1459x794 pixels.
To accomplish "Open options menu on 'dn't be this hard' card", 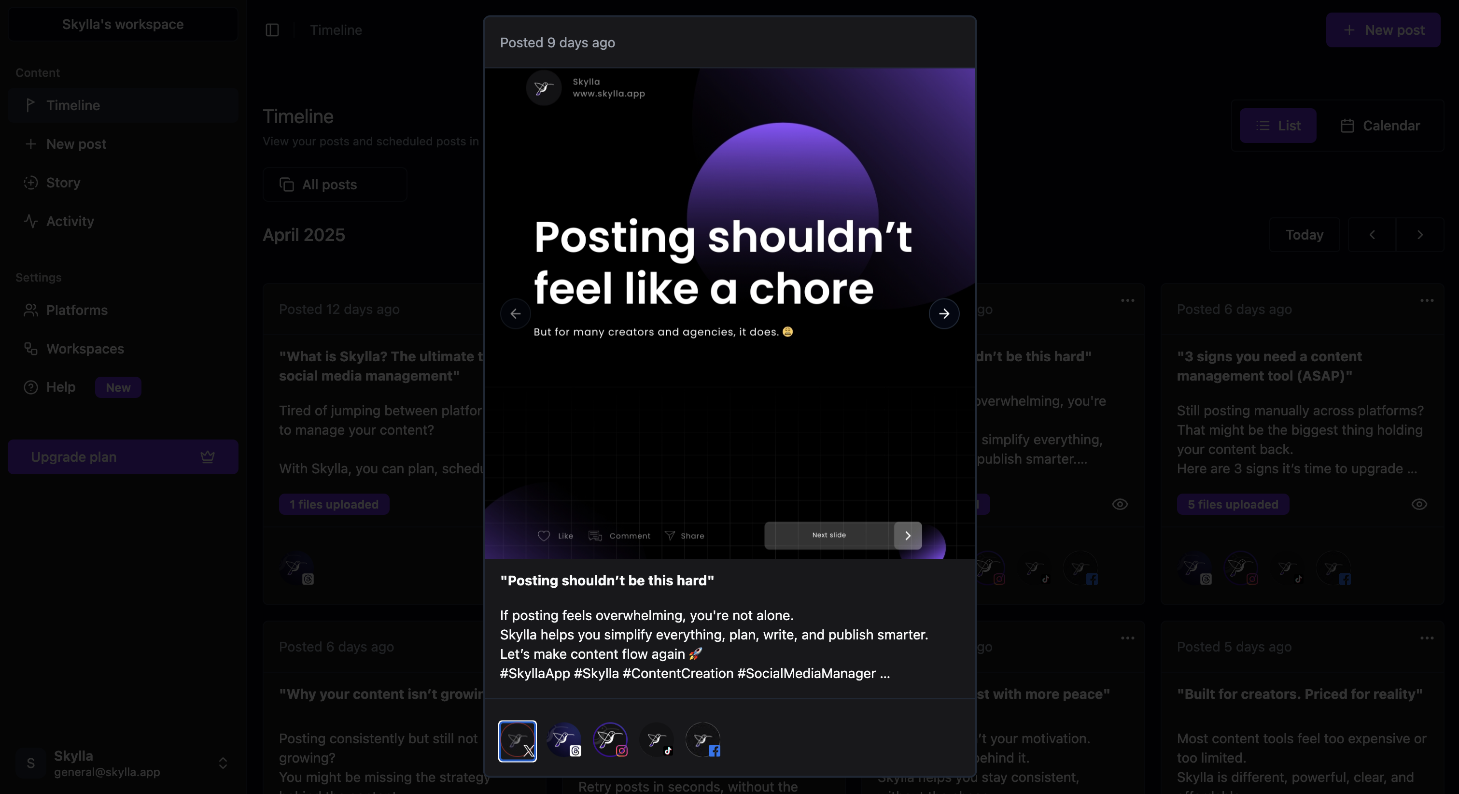I will [x=1128, y=300].
